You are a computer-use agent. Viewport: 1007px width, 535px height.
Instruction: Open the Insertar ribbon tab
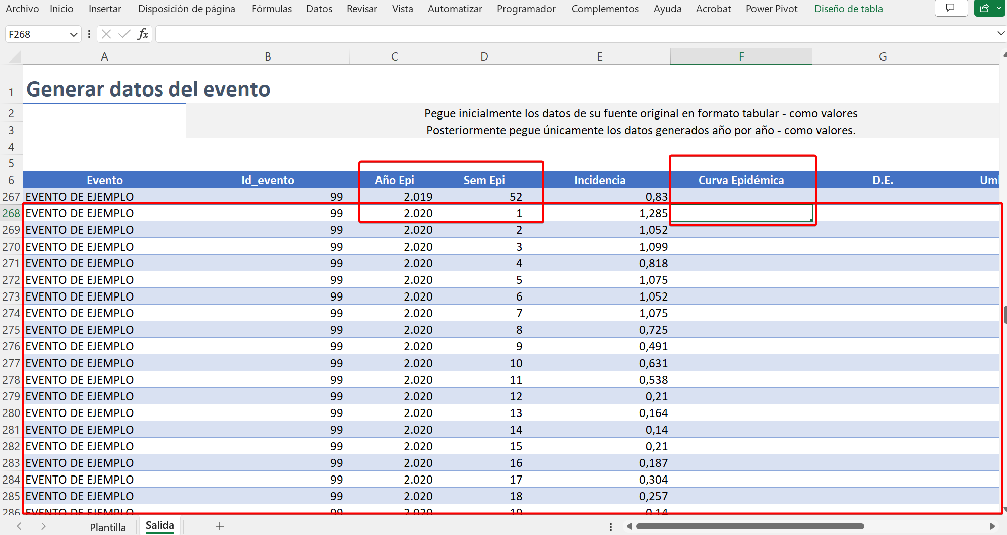[x=105, y=9]
